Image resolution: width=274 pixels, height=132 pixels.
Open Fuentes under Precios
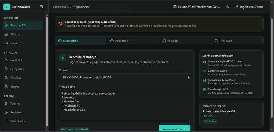[23, 103]
